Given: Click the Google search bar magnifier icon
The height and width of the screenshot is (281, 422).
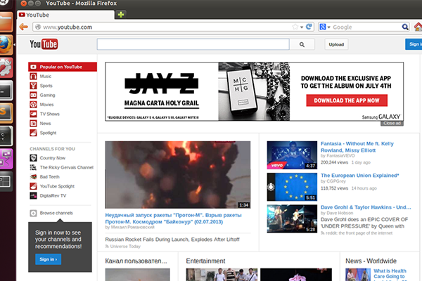Looking at the screenshot, I should [x=405, y=27].
